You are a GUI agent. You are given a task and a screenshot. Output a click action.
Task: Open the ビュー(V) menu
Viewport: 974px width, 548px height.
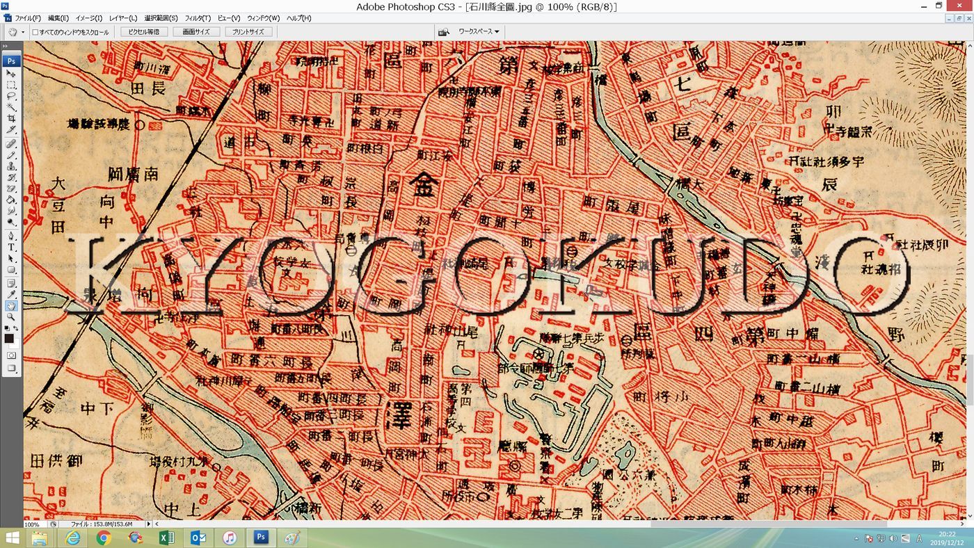228,18
